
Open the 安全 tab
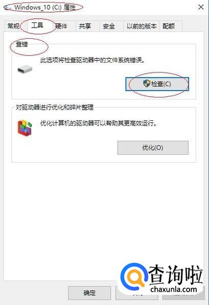(109, 26)
